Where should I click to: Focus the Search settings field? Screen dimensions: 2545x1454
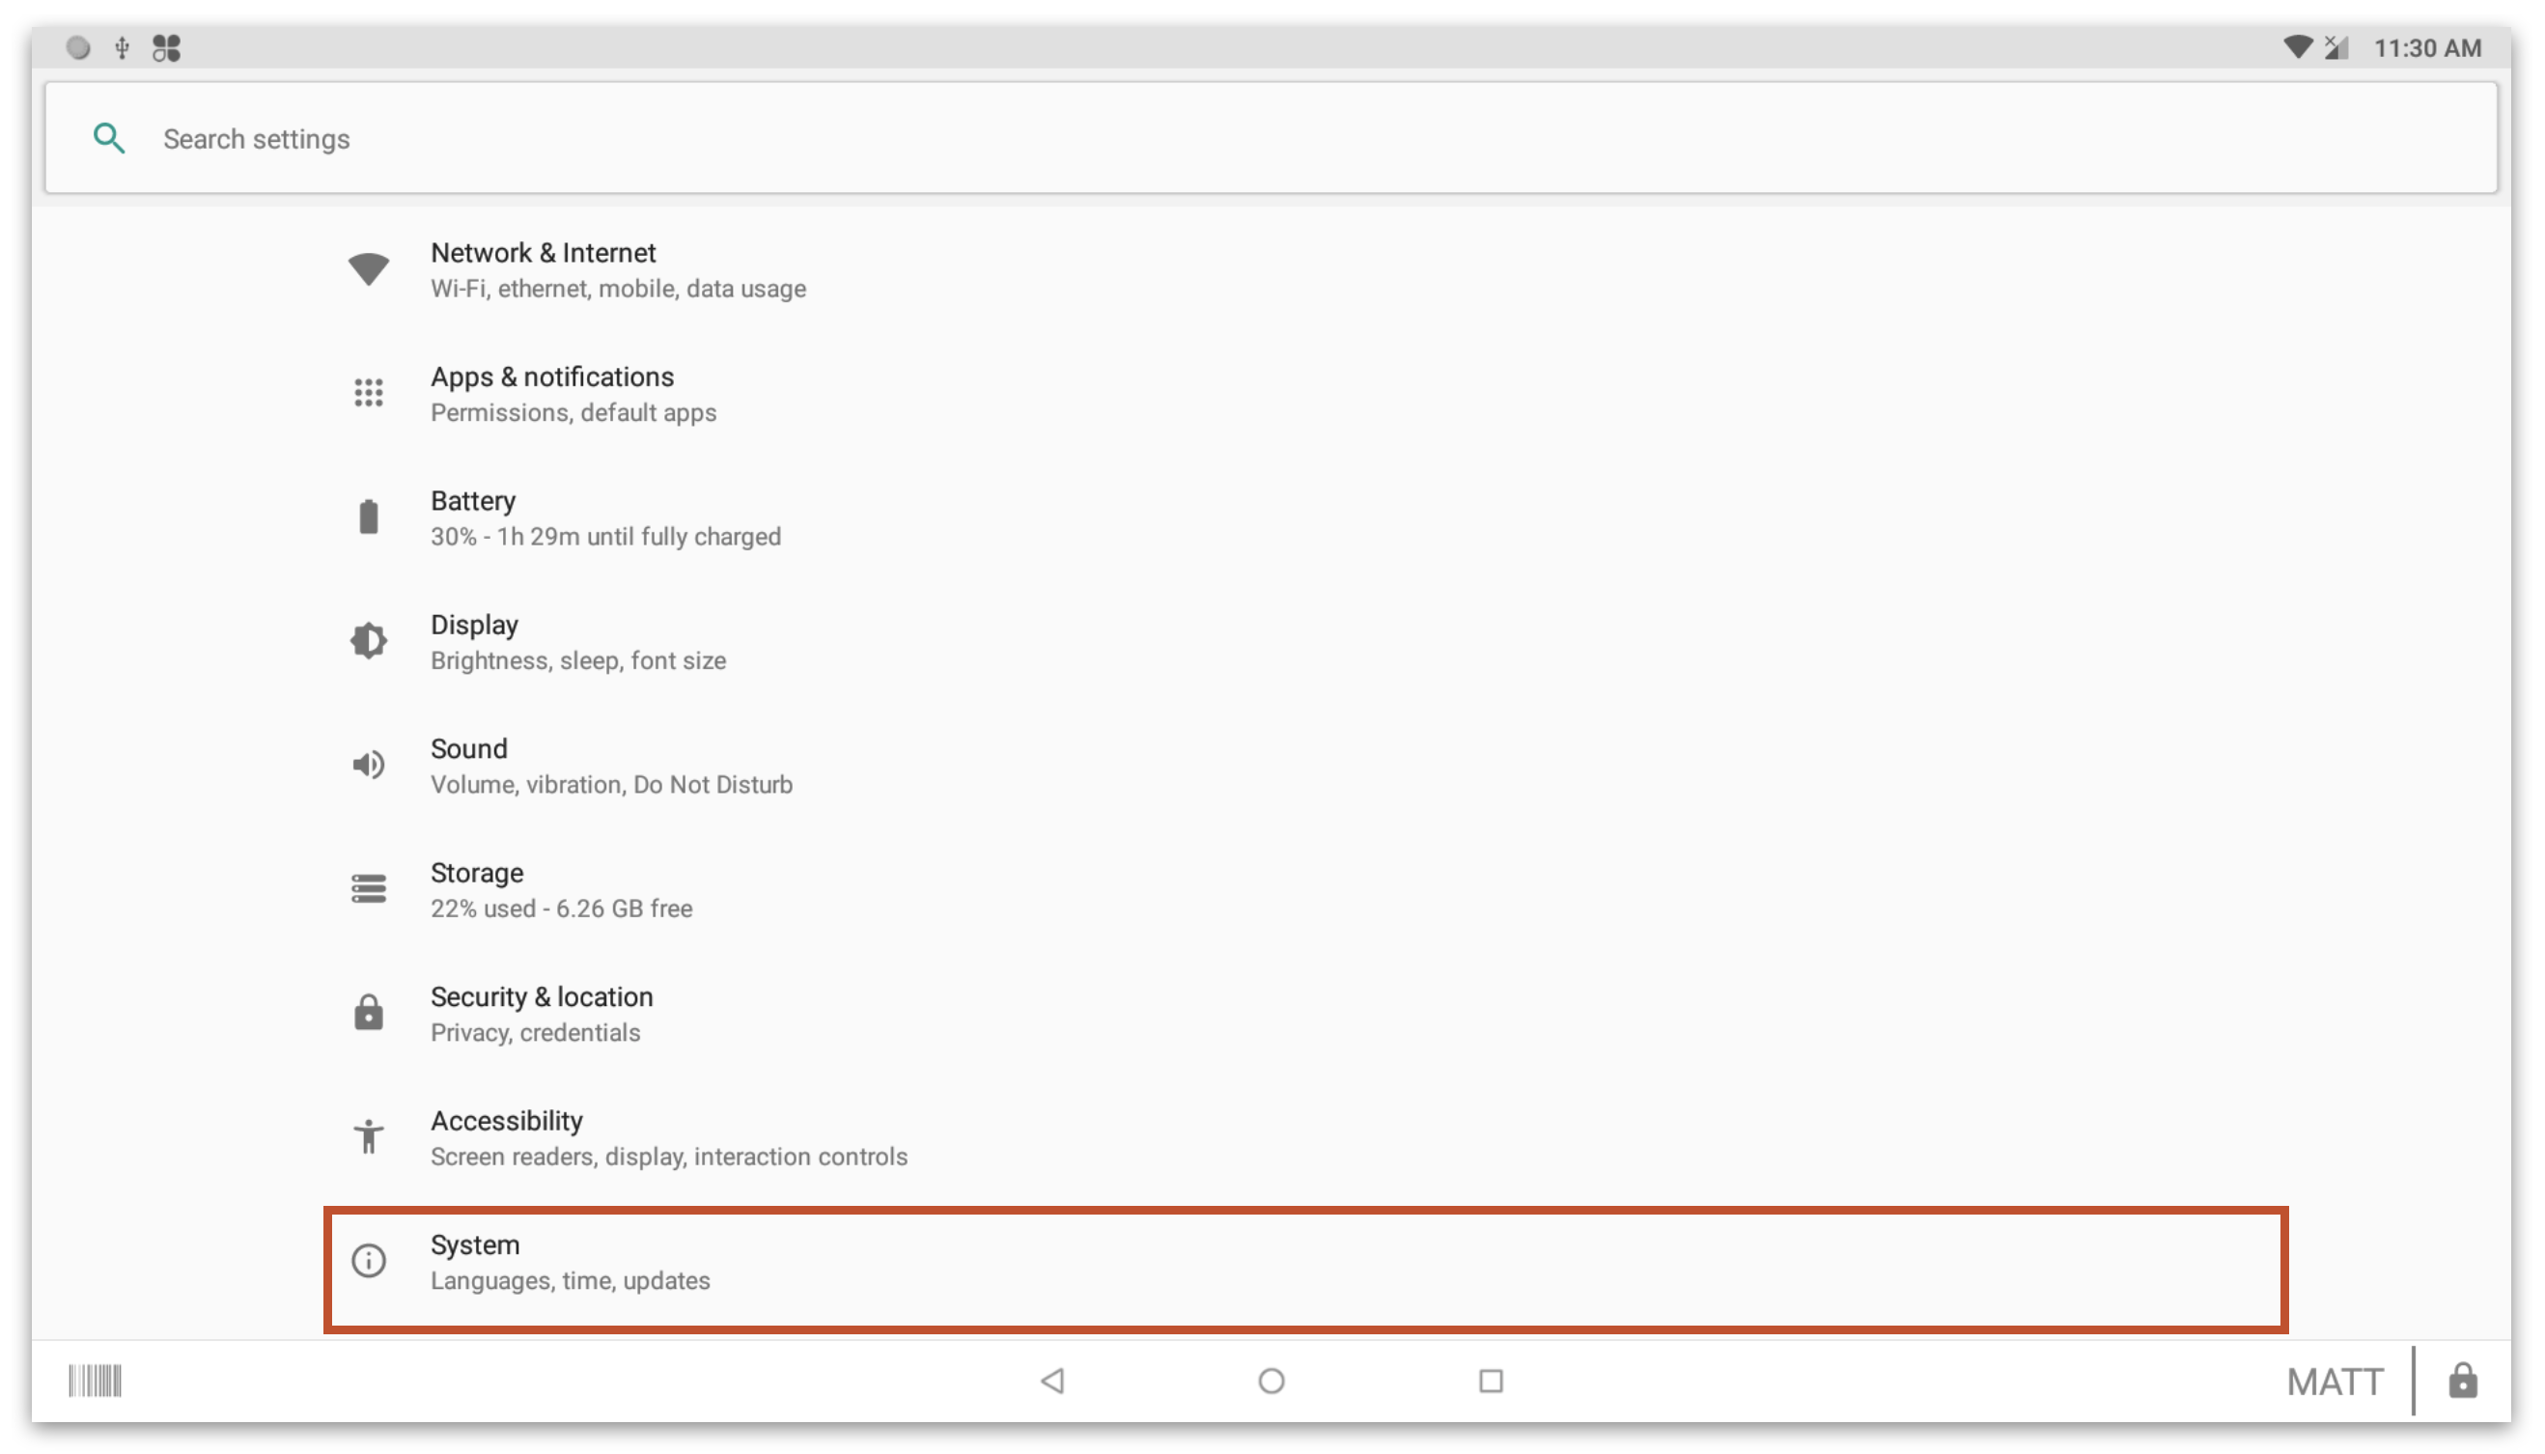coord(1270,138)
